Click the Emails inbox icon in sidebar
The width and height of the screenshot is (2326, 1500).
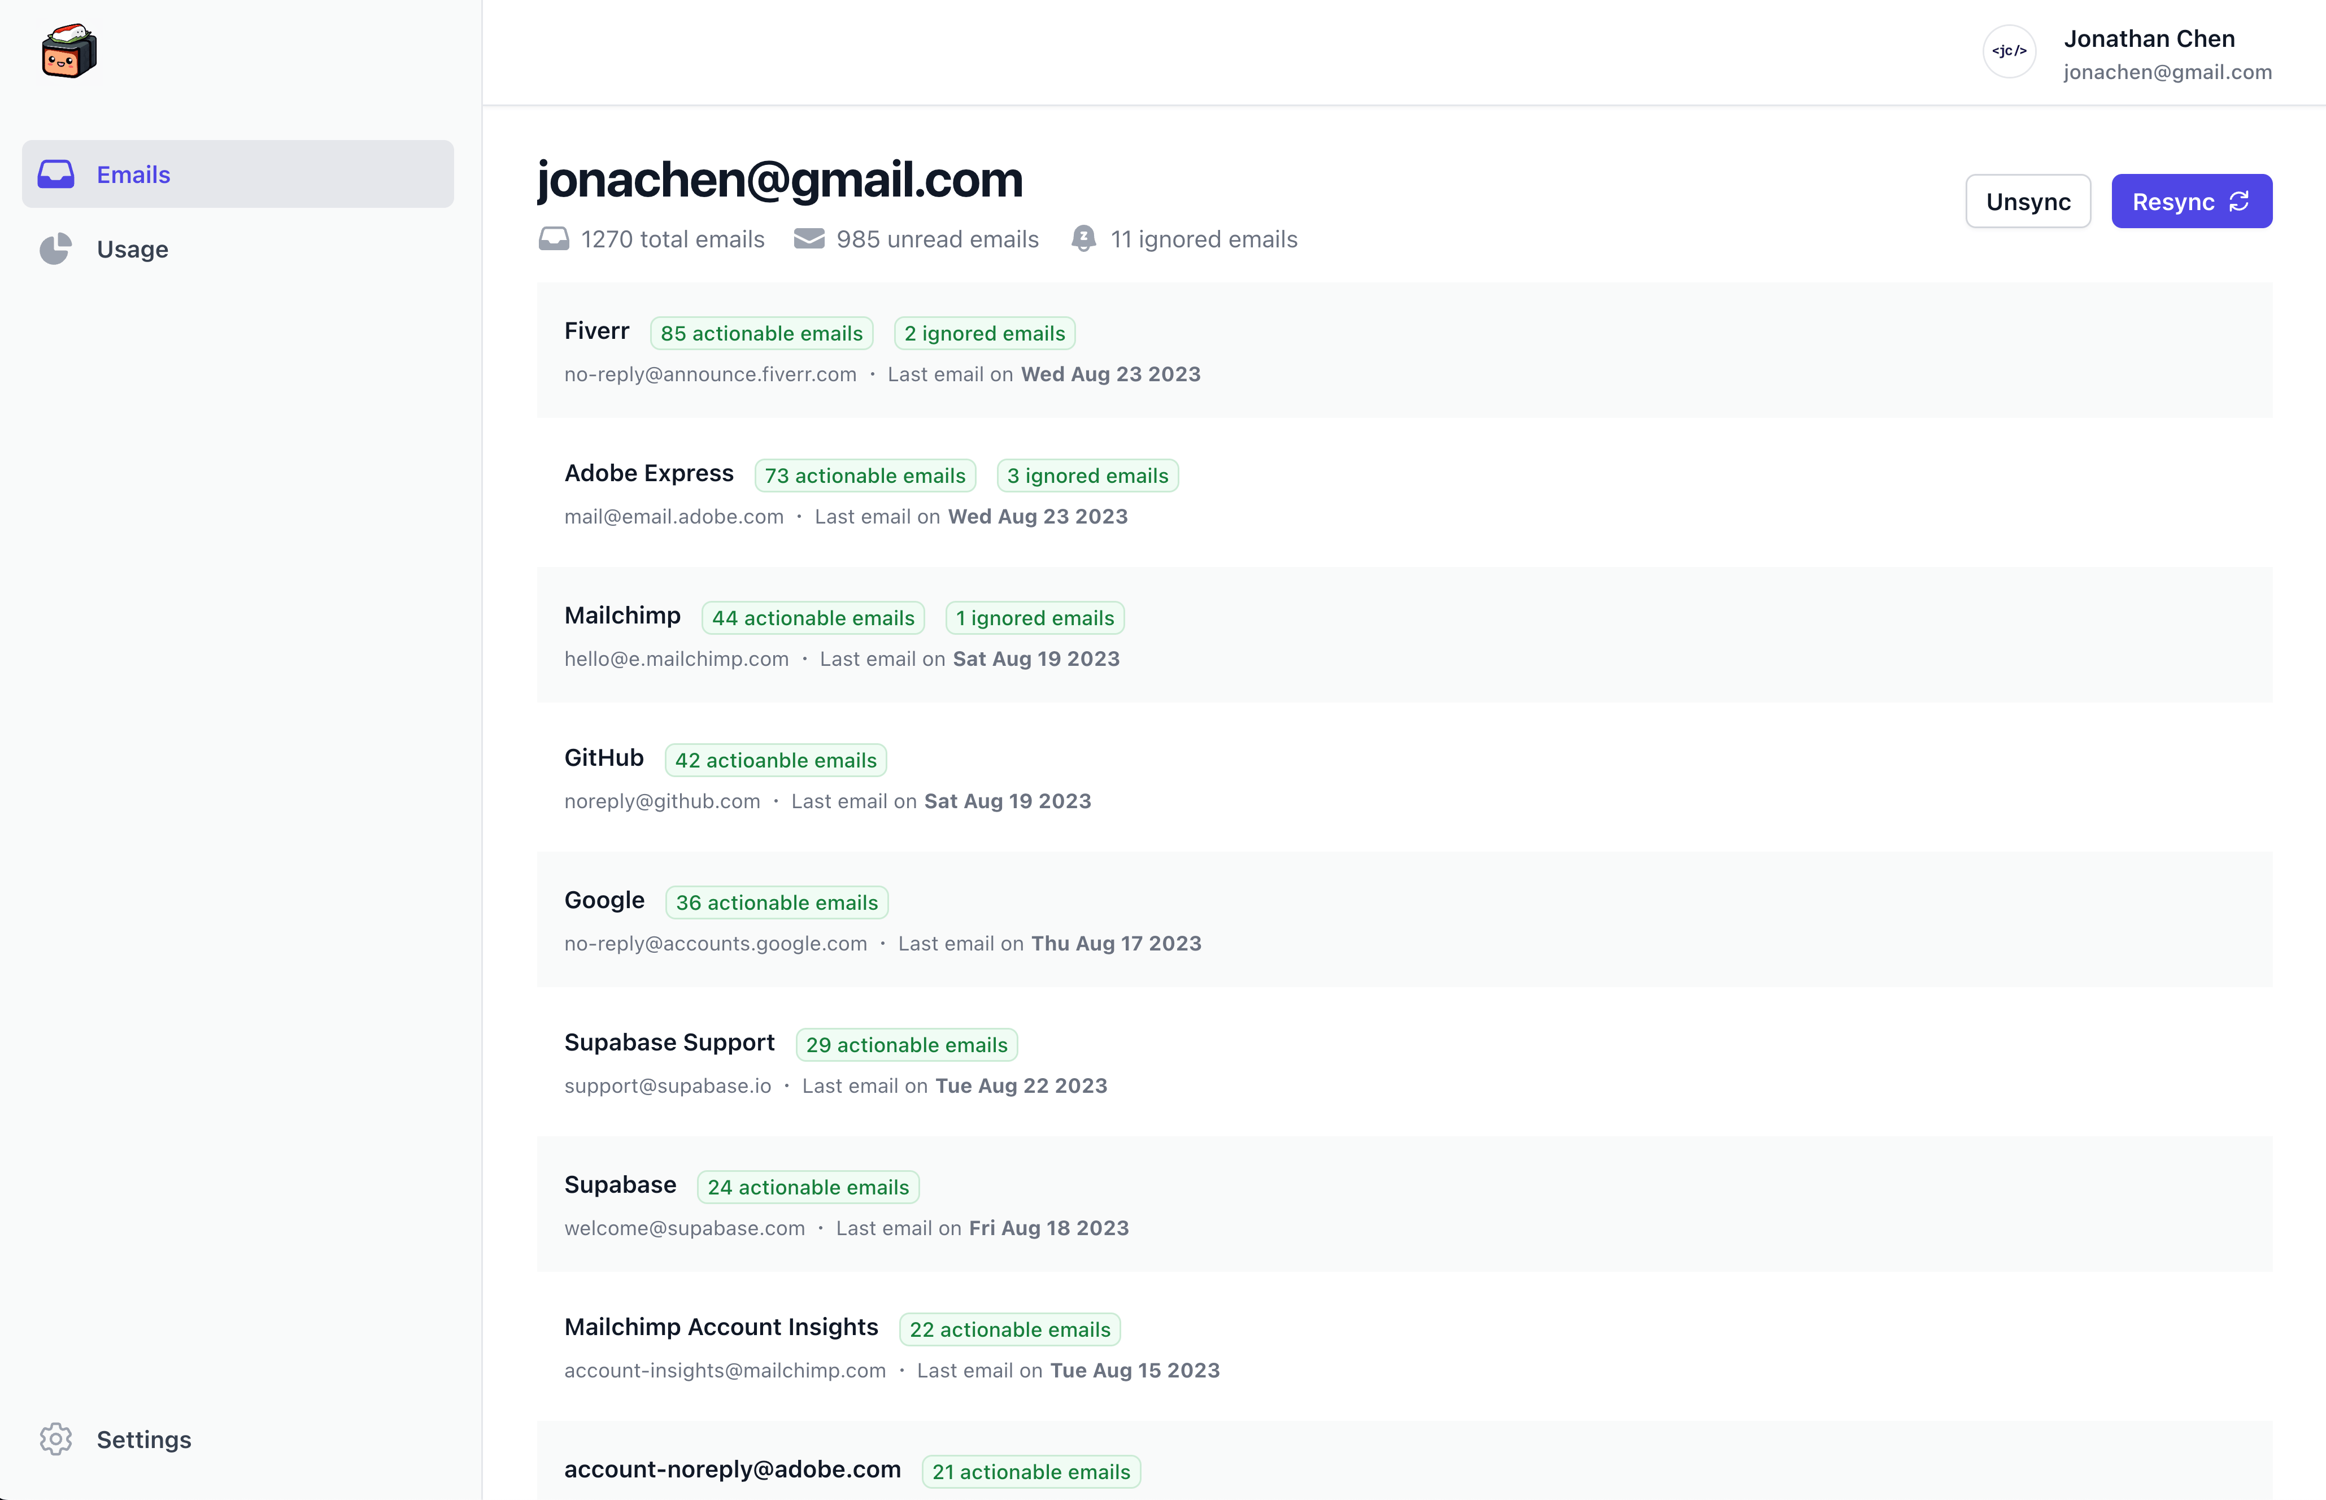click(x=55, y=175)
